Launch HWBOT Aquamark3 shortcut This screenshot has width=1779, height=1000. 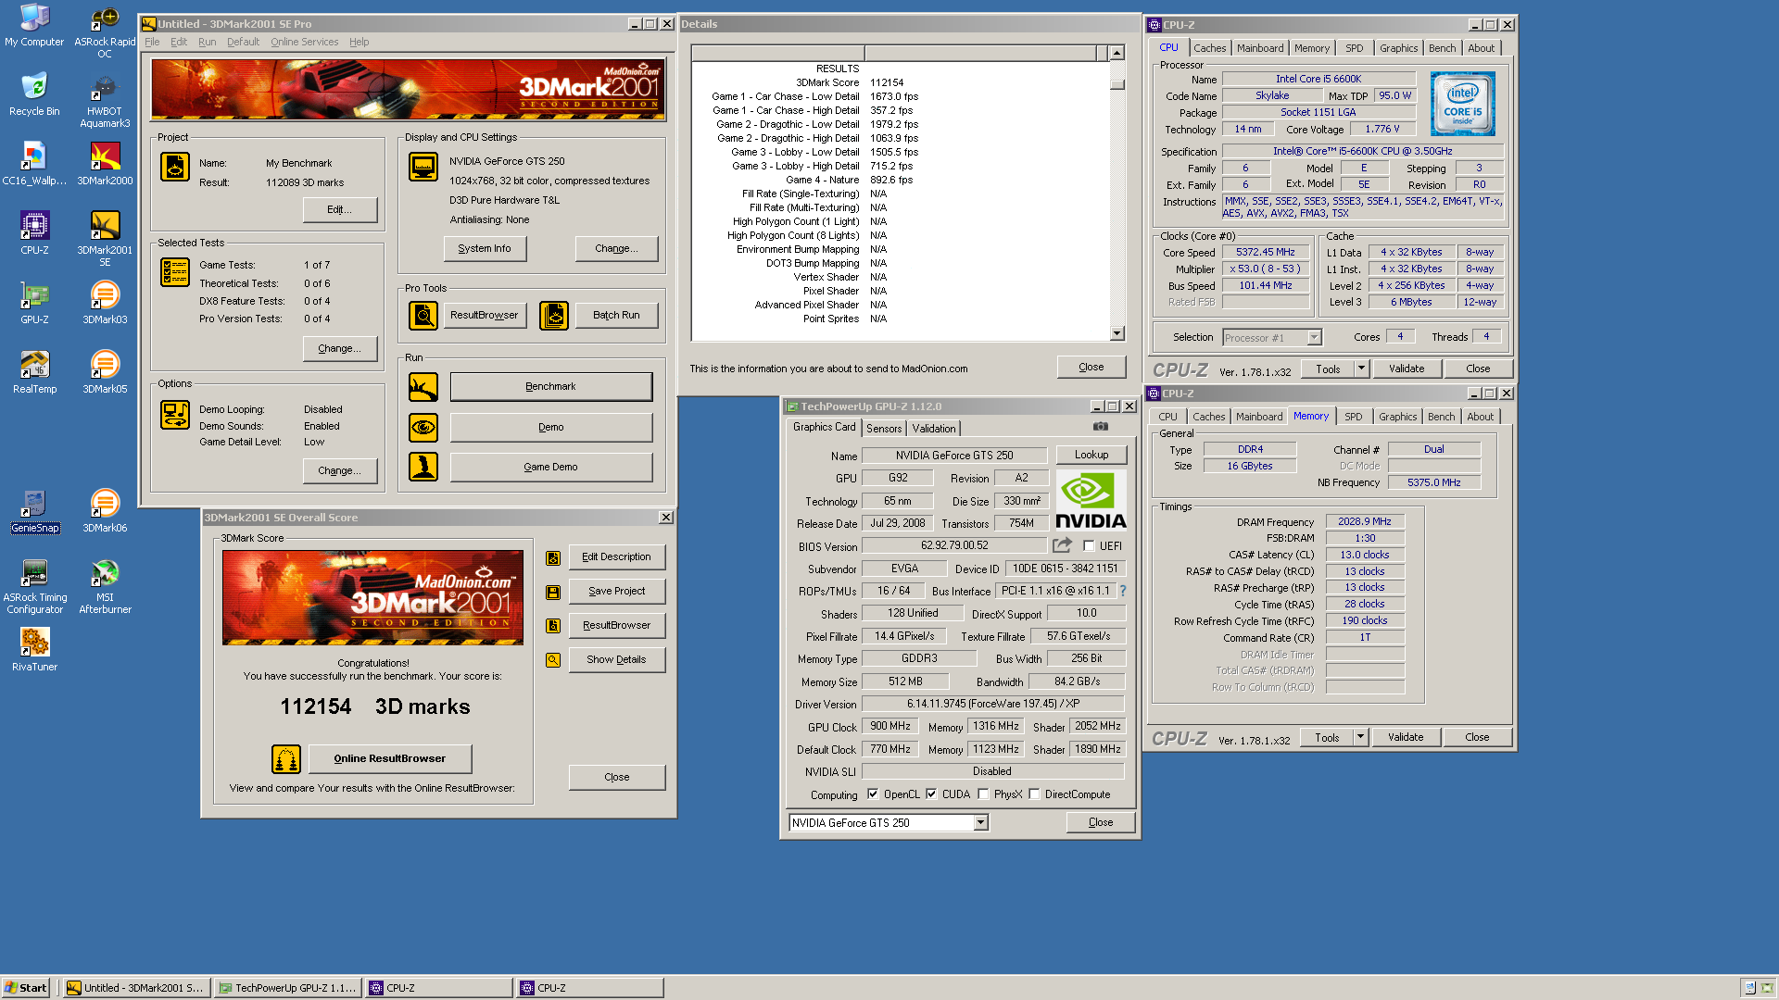(x=105, y=102)
